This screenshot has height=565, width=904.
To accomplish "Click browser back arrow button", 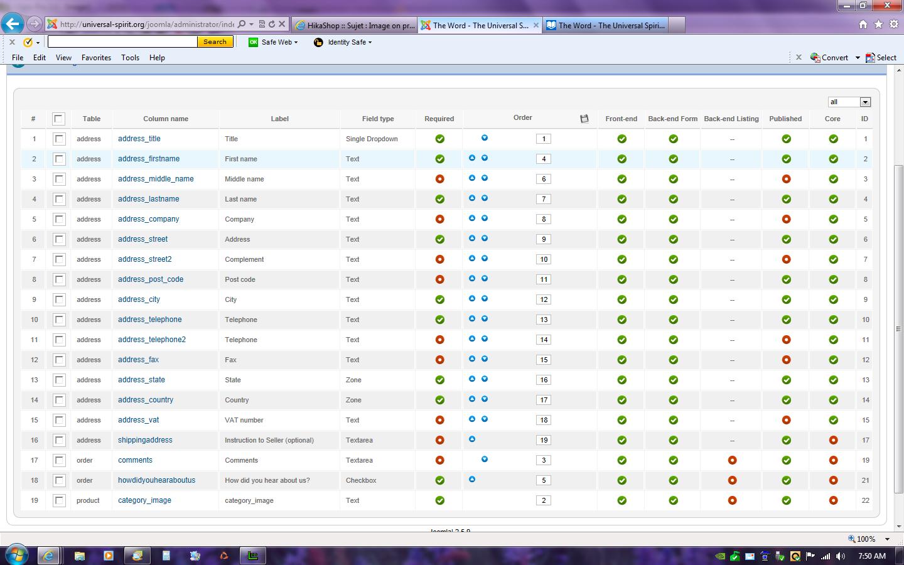I will coord(13,24).
